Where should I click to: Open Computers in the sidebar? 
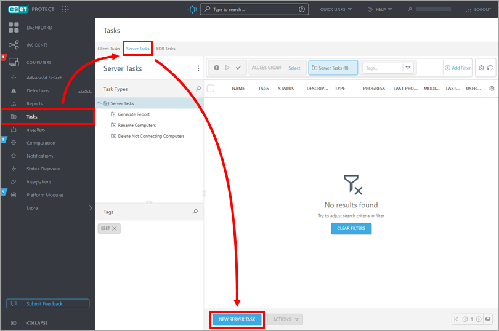point(39,62)
